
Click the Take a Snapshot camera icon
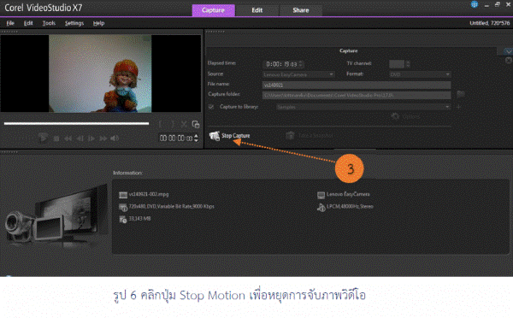290,135
